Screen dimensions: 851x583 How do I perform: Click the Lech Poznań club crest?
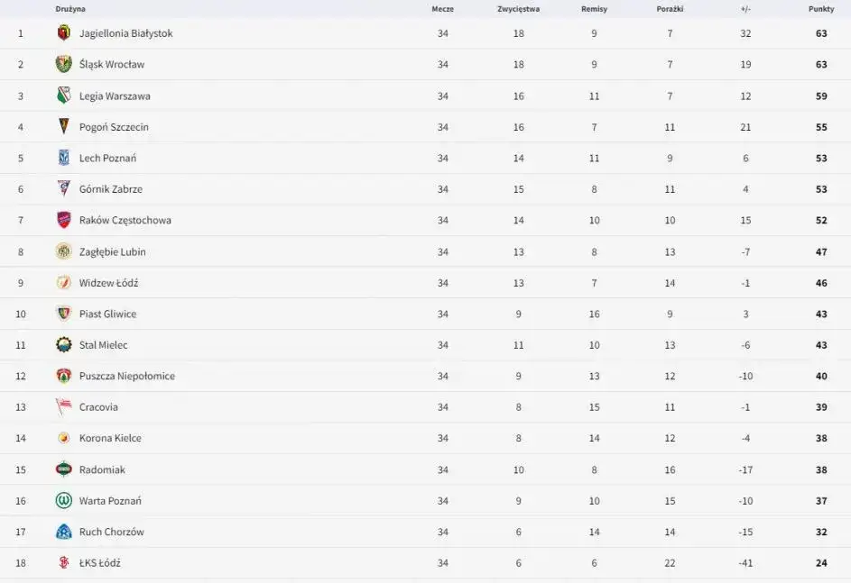coord(63,158)
